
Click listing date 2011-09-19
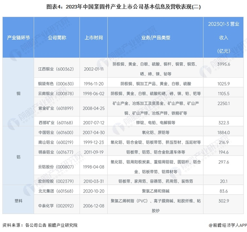[x=94, y=152]
